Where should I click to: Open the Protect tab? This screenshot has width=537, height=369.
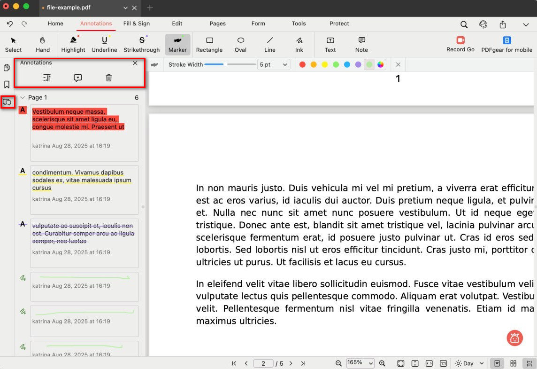tap(339, 24)
